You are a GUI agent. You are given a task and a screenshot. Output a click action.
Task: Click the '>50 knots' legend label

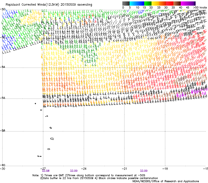click(x=200, y=8)
